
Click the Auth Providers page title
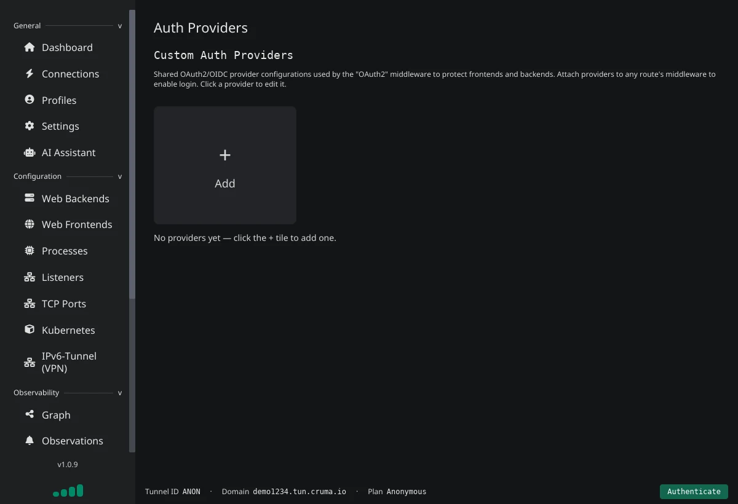tap(200, 28)
